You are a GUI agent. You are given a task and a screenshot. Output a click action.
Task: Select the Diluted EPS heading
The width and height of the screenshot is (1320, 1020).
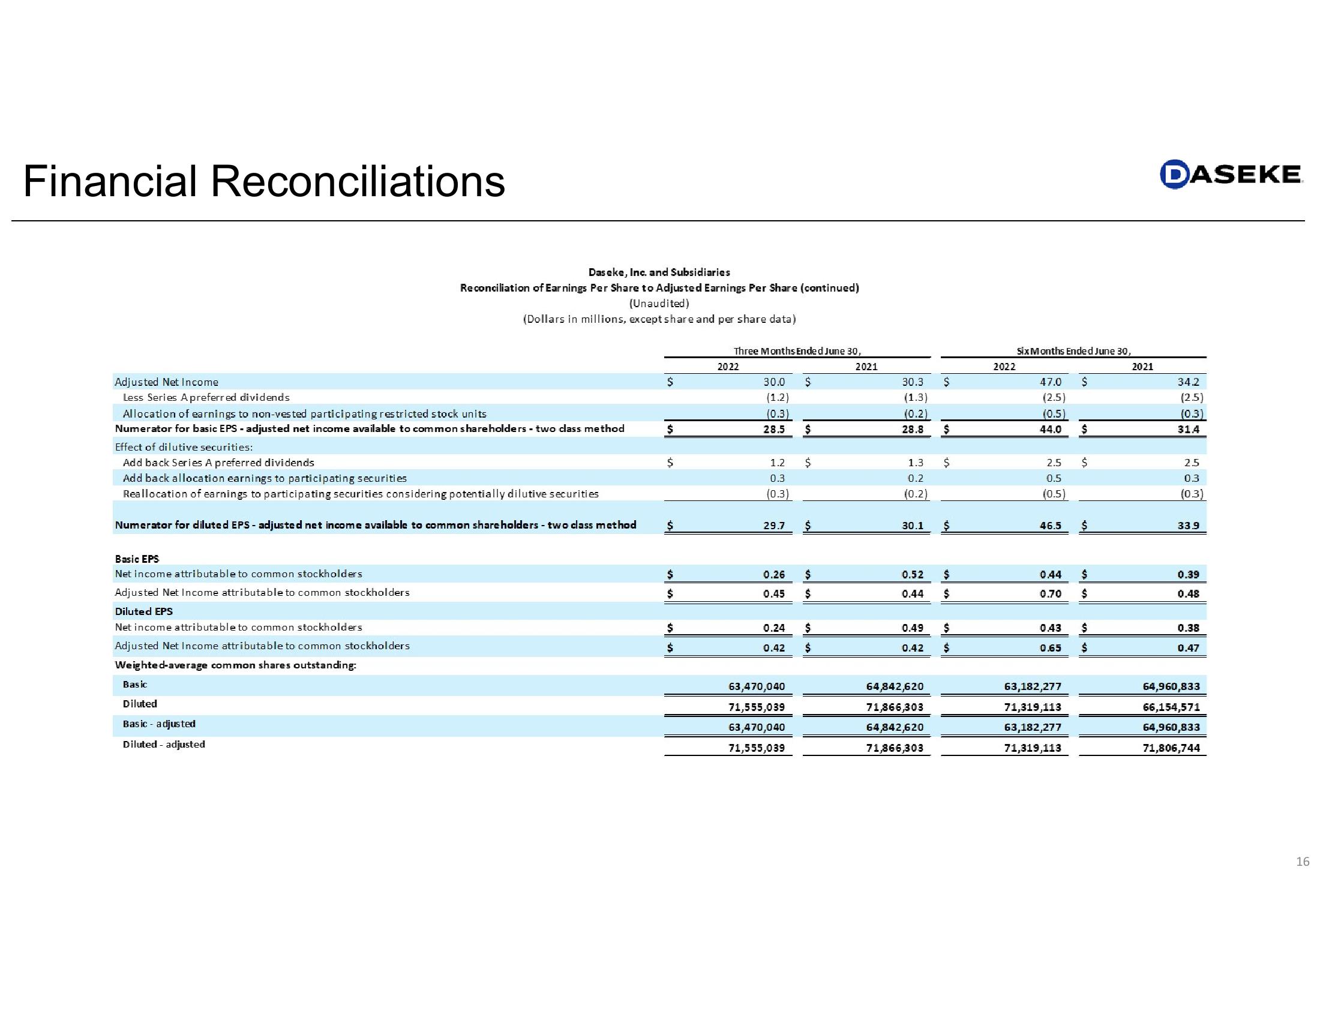[x=143, y=611]
